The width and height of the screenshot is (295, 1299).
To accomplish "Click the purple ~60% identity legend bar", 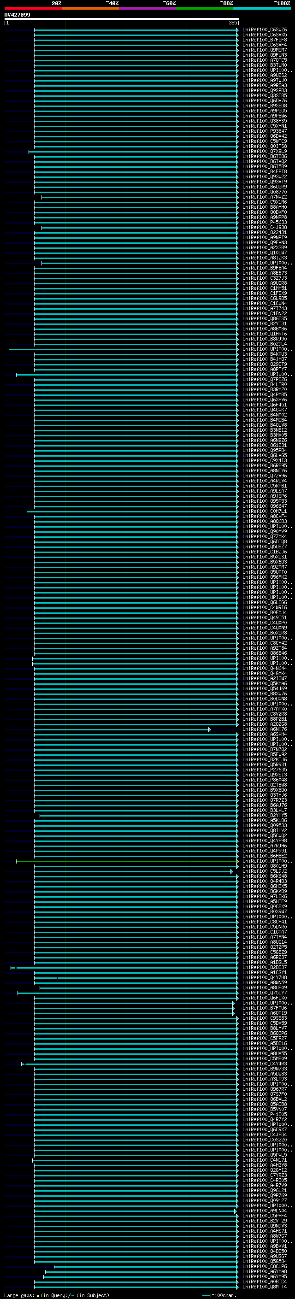I will coord(147,8).
